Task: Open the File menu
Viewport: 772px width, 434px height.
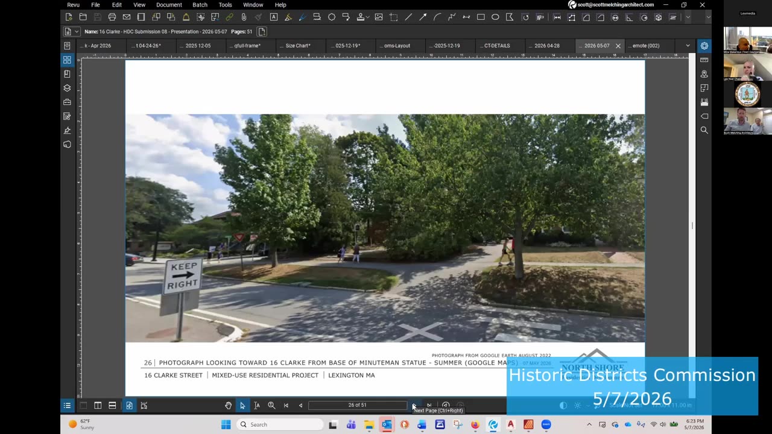Action: [x=95, y=5]
